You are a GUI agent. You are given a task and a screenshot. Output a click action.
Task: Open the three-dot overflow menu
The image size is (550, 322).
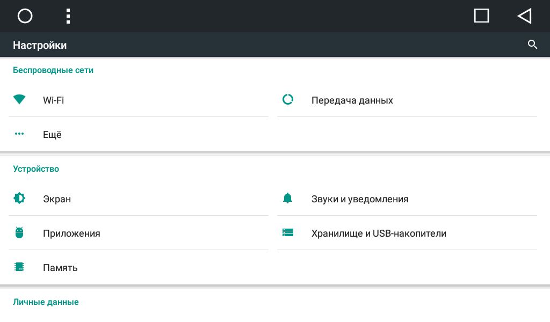(68, 16)
